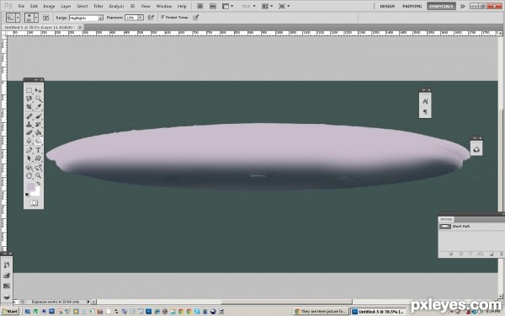Select the Blur tool

tap(29, 141)
